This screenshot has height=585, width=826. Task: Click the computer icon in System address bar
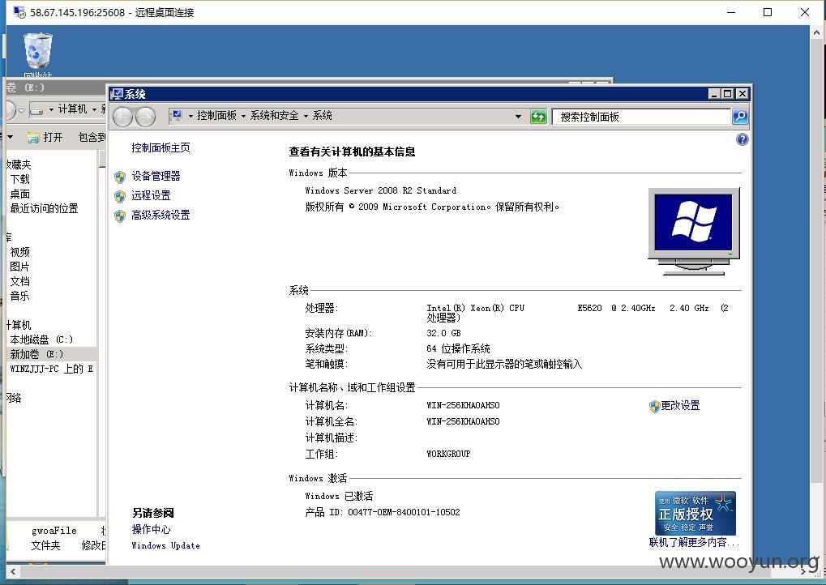(x=177, y=115)
